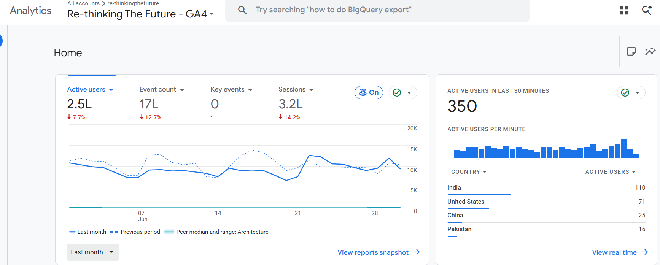Open the Google apps grid icon
The height and width of the screenshot is (265, 660).
[x=624, y=10]
